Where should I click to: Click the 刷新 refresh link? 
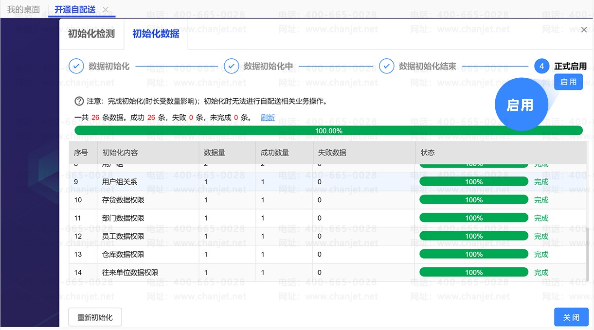click(268, 118)
